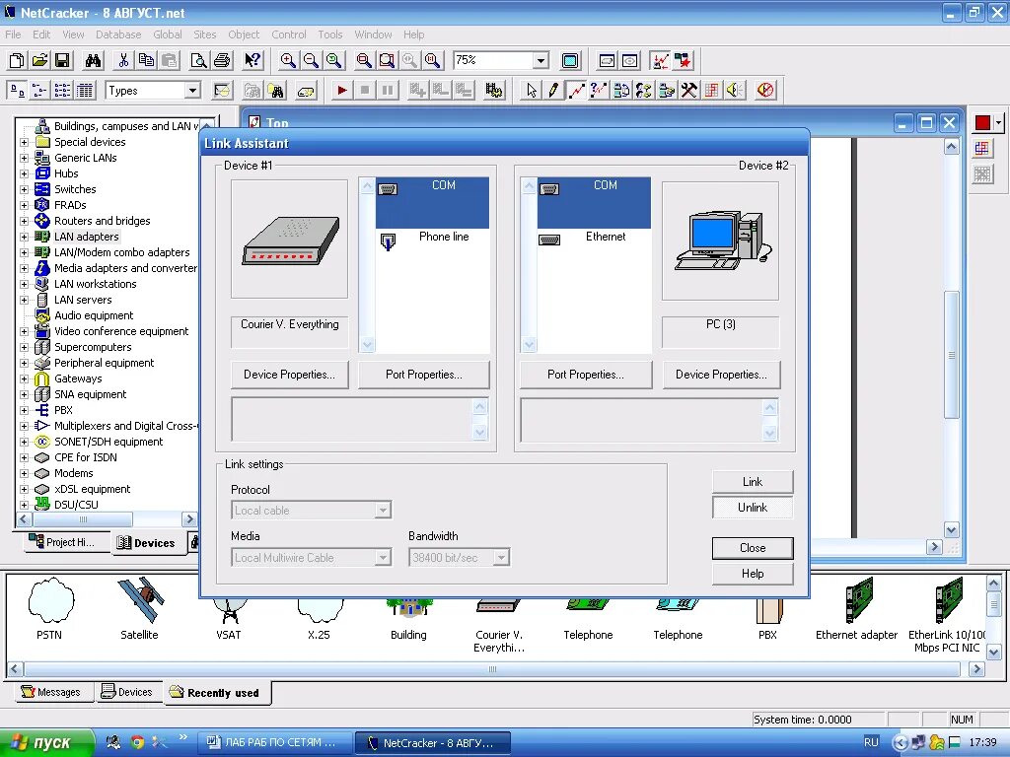
Task: Click the first Zoom In magnifier icon
Action: pyautogui.click(x=288, y=60)
